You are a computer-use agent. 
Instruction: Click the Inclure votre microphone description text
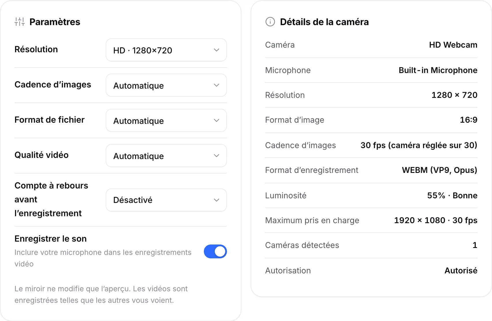pyautogui.click(x=103, y=258)
